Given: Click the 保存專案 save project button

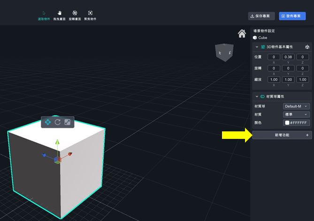Looking at the screenshot, I should coord(261,16).
